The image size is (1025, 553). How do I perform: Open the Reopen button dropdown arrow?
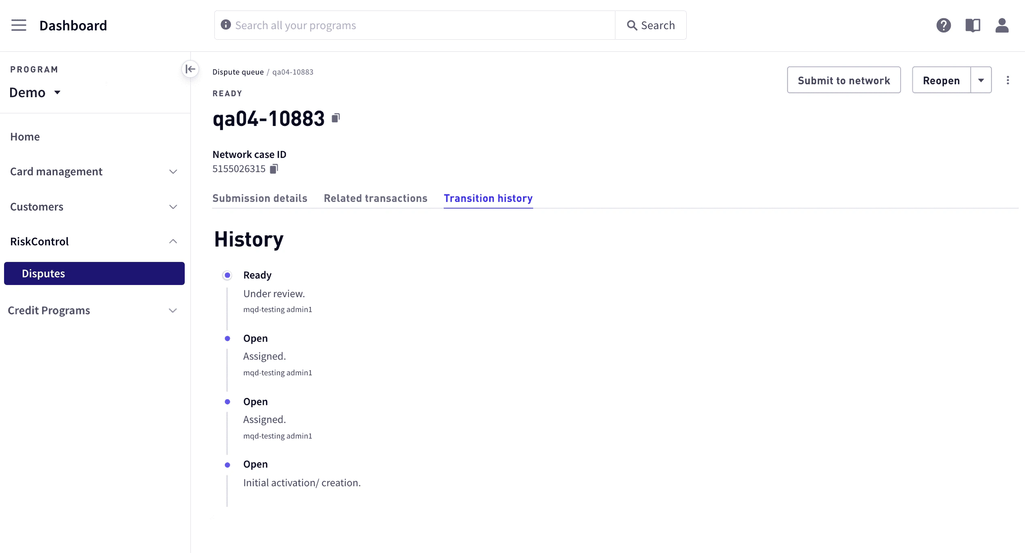(981, 80)
